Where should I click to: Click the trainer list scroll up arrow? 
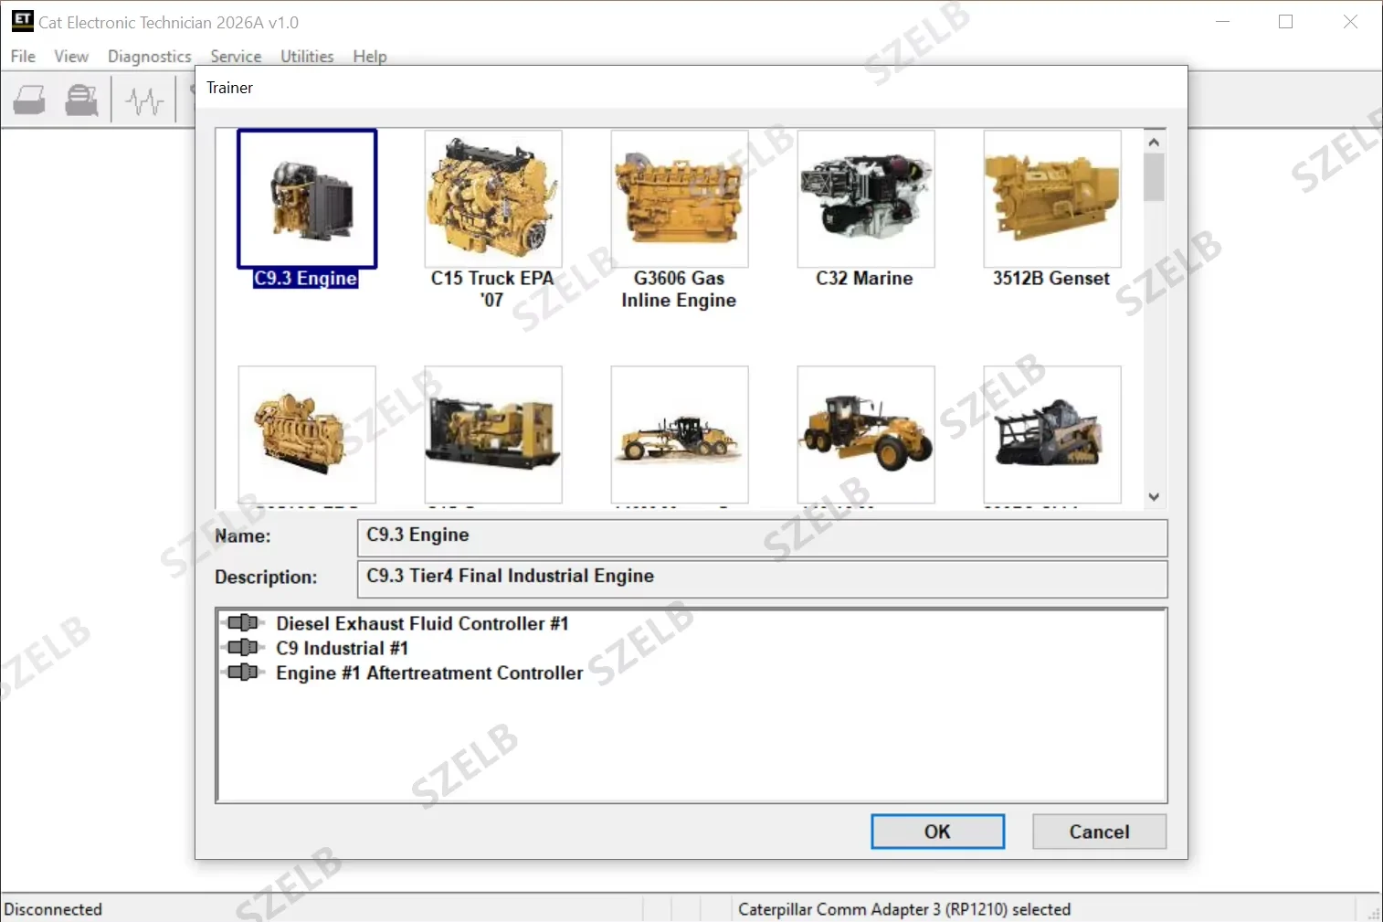point(1154,142)
